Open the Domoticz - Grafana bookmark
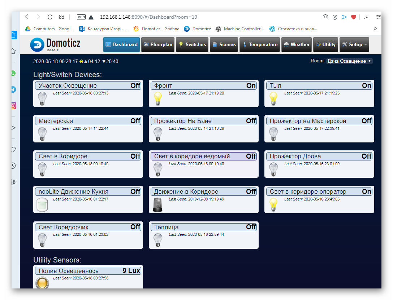This screenshot has width=393, height=300. click(156, 29)
